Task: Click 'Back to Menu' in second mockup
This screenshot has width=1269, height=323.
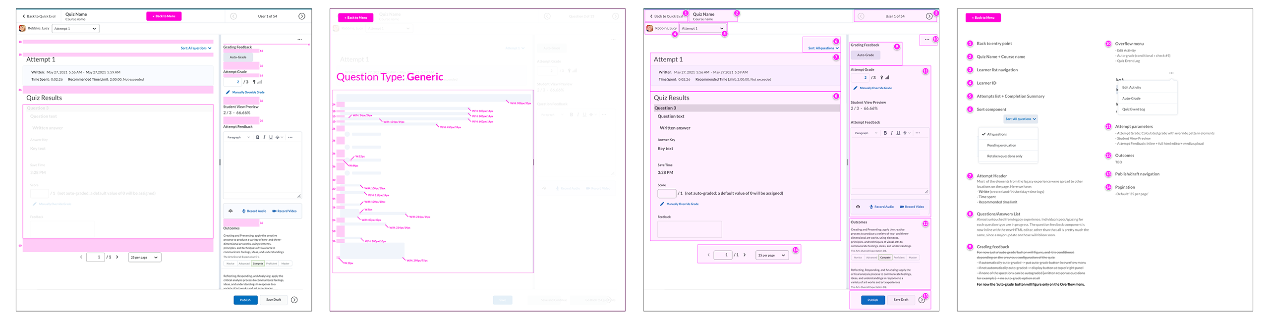Action: [355, 18]
